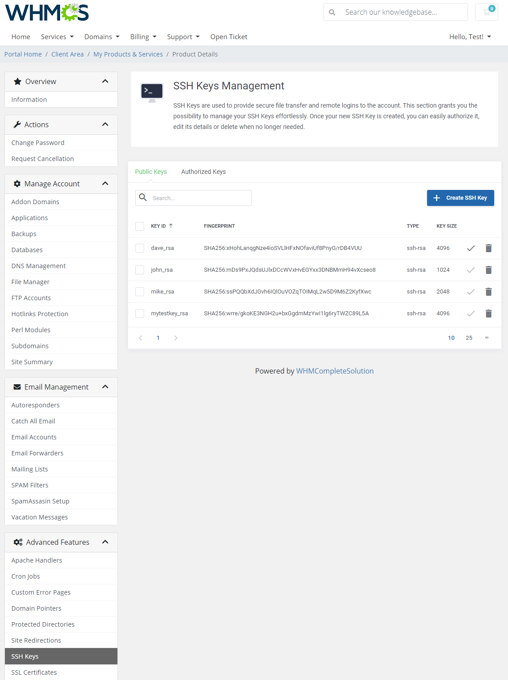Follow the WHMCompleteSolution link

335,370
